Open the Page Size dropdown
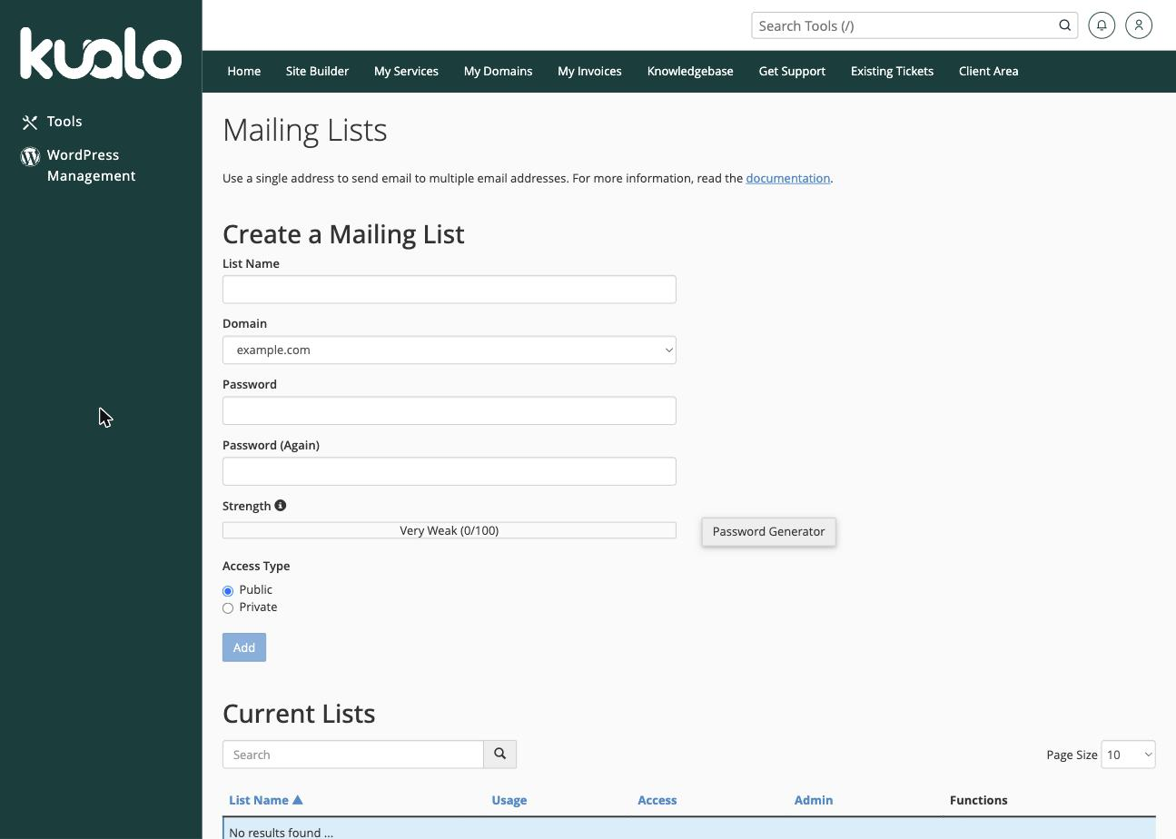The image size is (1176, 839). tap(1128, 755)
